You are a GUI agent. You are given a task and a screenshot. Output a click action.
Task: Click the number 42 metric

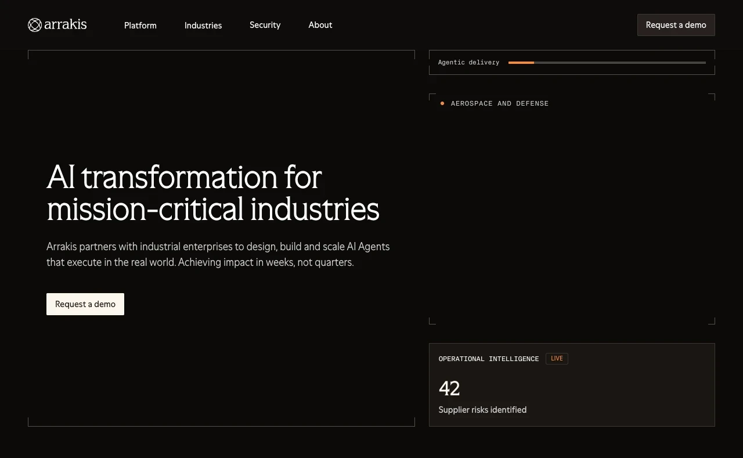click(449, 388)
